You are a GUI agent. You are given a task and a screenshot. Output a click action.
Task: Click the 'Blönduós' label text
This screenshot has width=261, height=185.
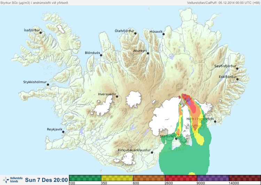coord(92,53)
